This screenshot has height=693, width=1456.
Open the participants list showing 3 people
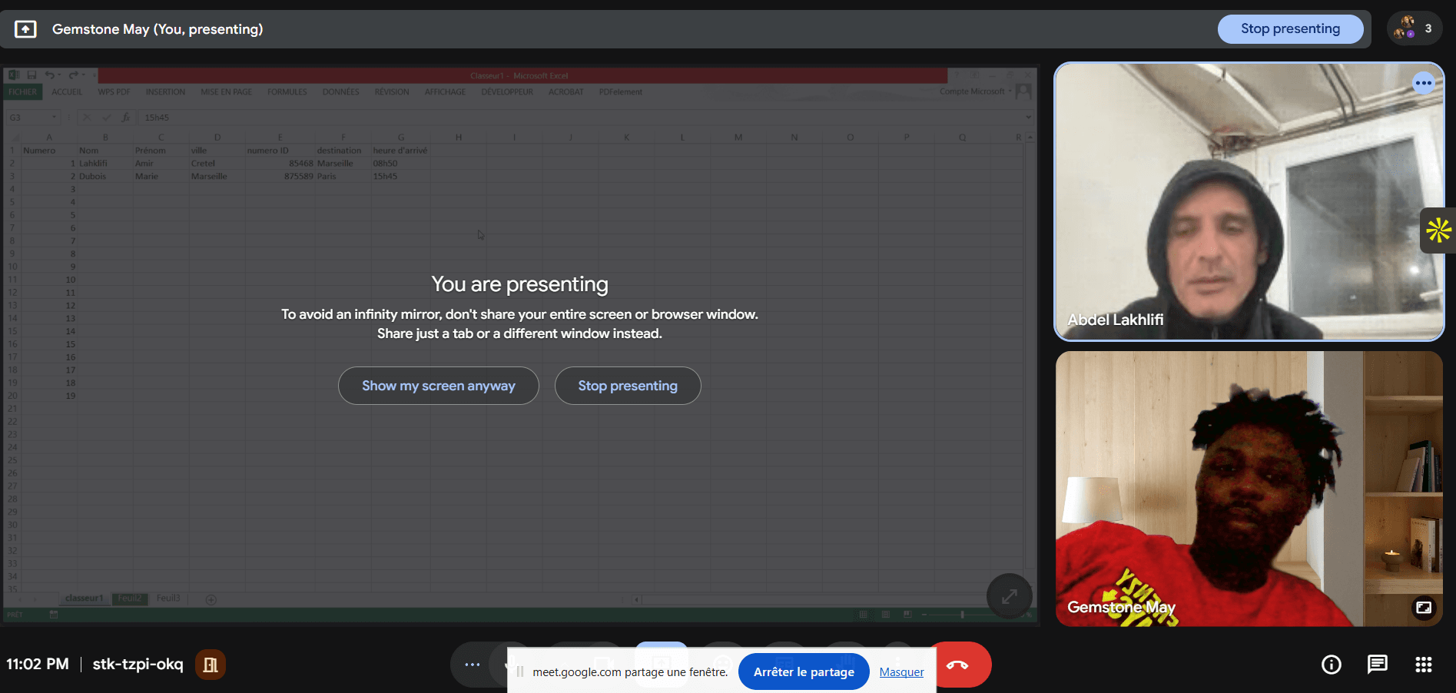pyautogui.click(x=1415, y=28)
